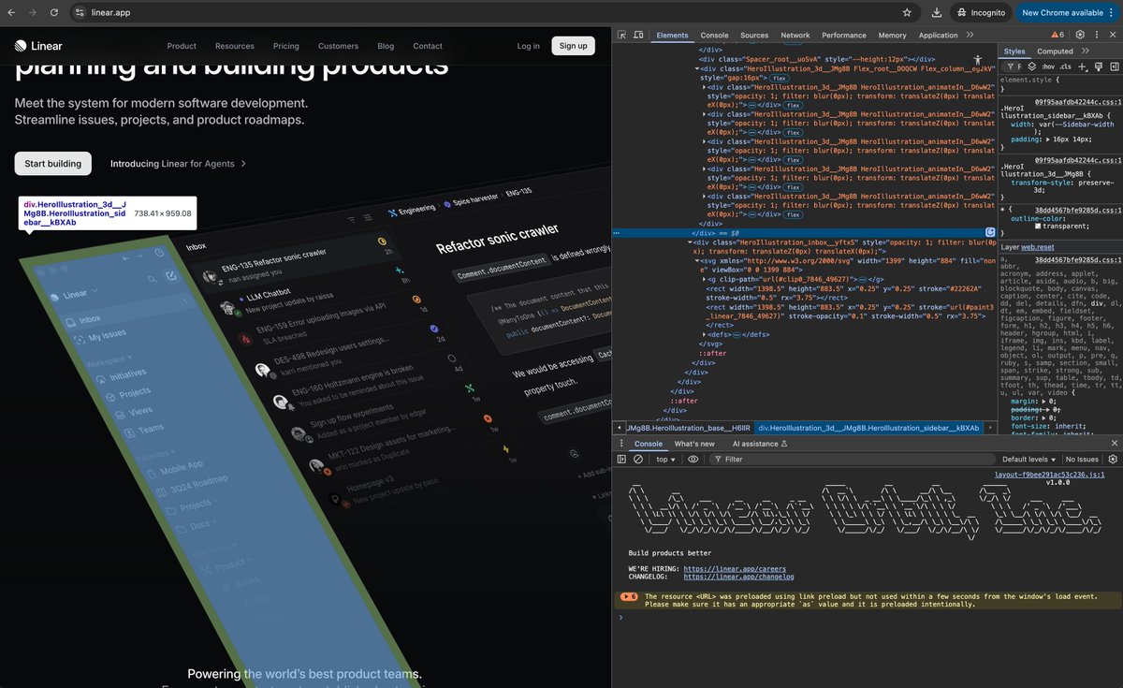Screen dimensions: 1123x688
Task: Click the transparent outline-color swatch
Action: click(1038, 226)
